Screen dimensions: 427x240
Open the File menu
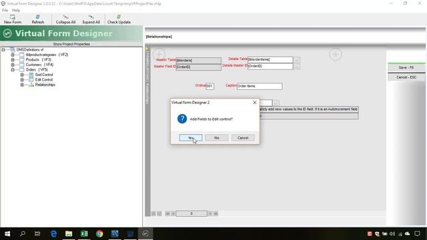tap(5, 10)
